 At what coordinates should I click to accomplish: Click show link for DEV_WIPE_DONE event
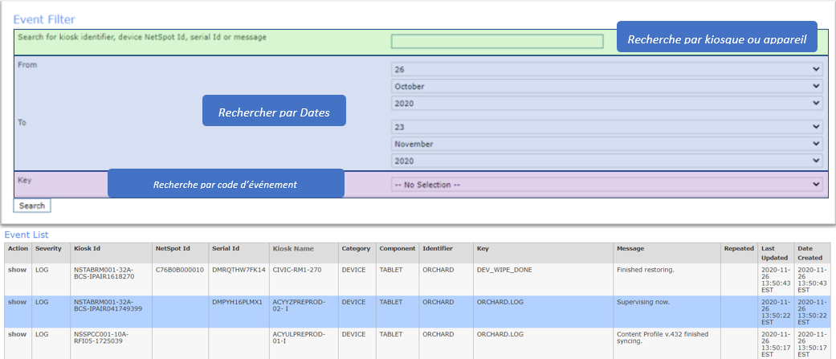click(17, 270)
